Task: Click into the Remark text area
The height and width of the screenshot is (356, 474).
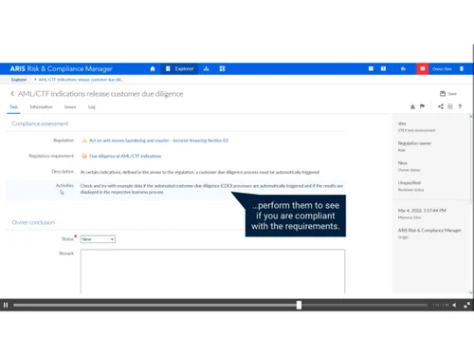Action: 212,272
